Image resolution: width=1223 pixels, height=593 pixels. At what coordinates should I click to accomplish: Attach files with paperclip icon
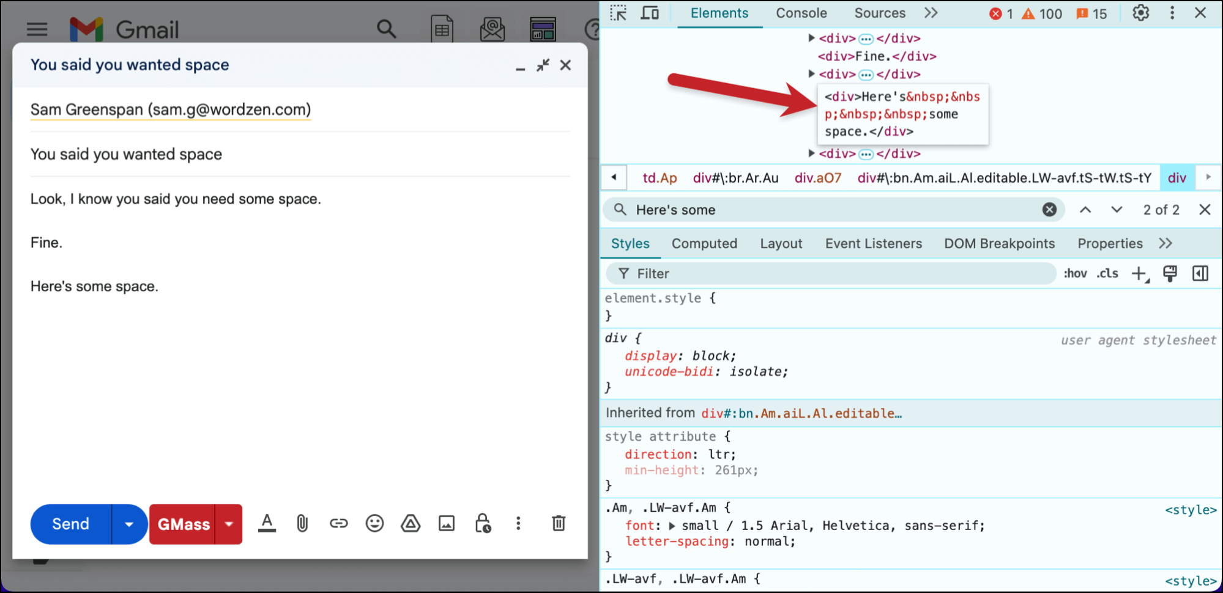click(x=302, y=523)
